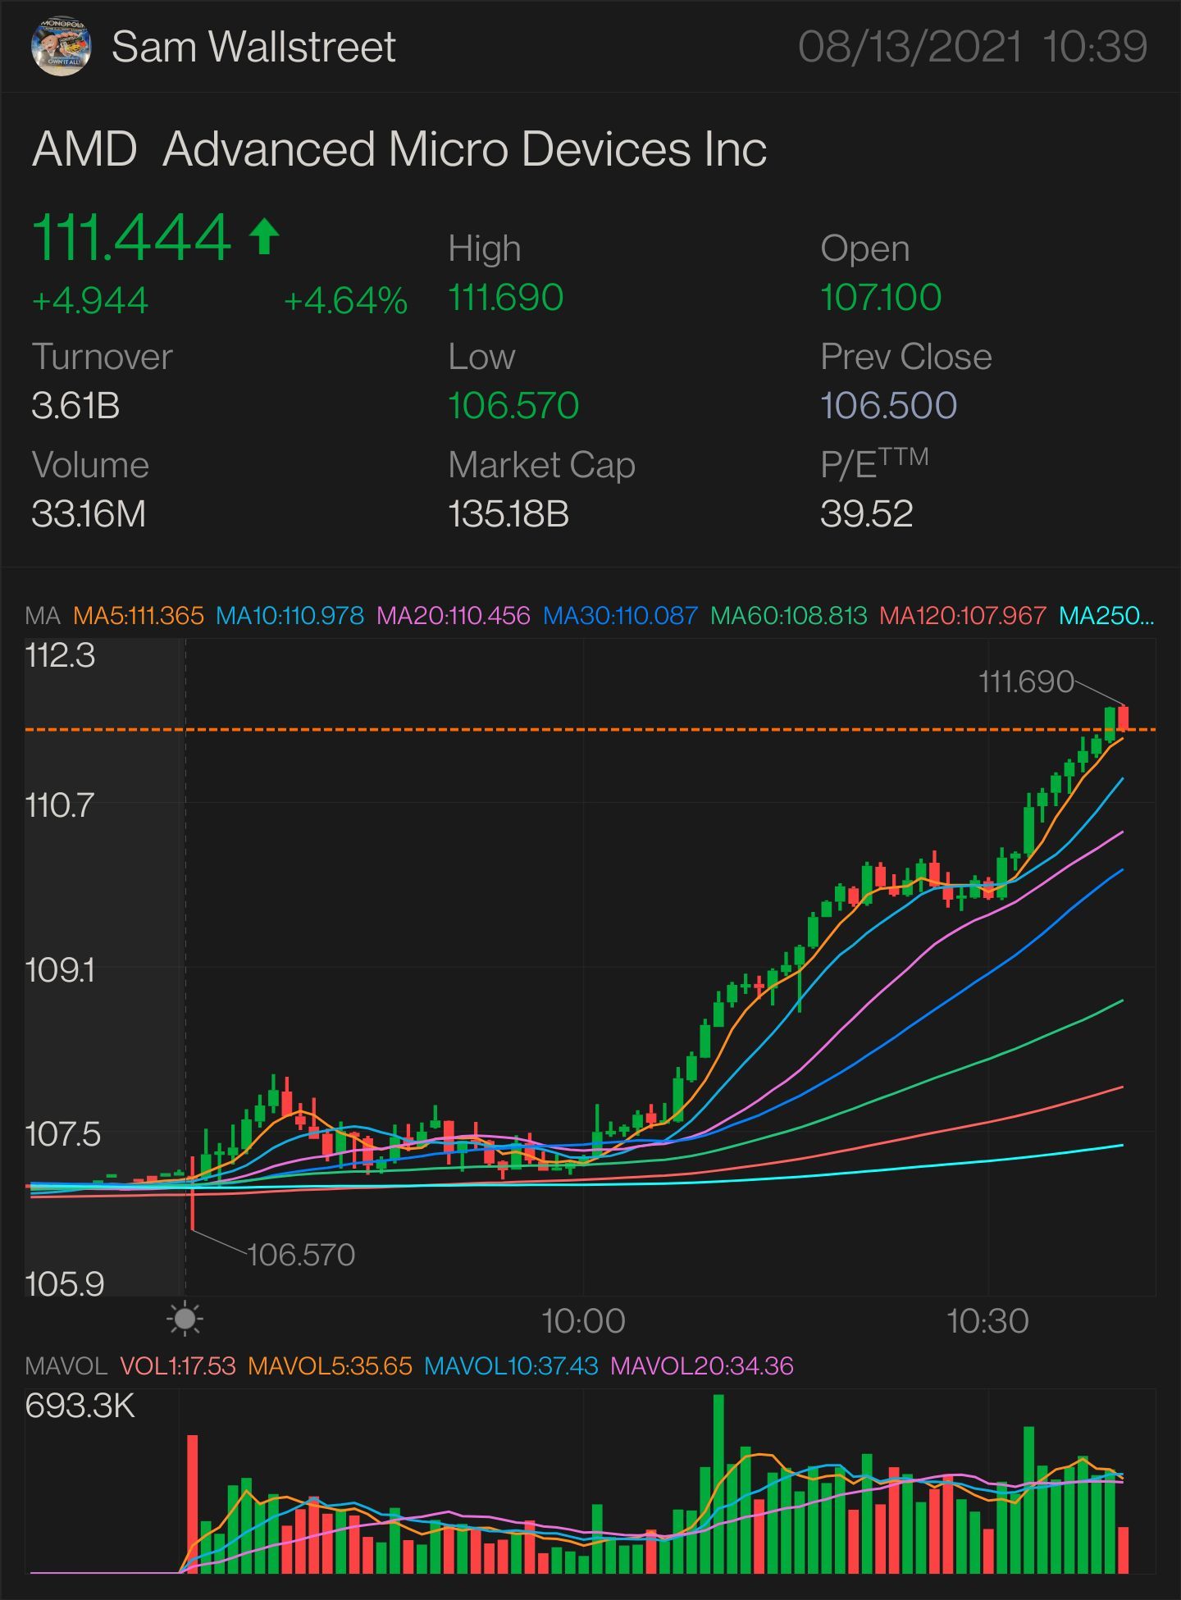1181x1600 pixels.
Task: Select the MA30:110.087 indicator label
Action: (x=620, y=615)
